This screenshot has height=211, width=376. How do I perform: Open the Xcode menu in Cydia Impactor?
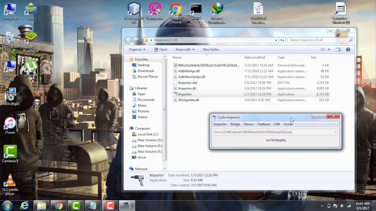click(288, 124)
